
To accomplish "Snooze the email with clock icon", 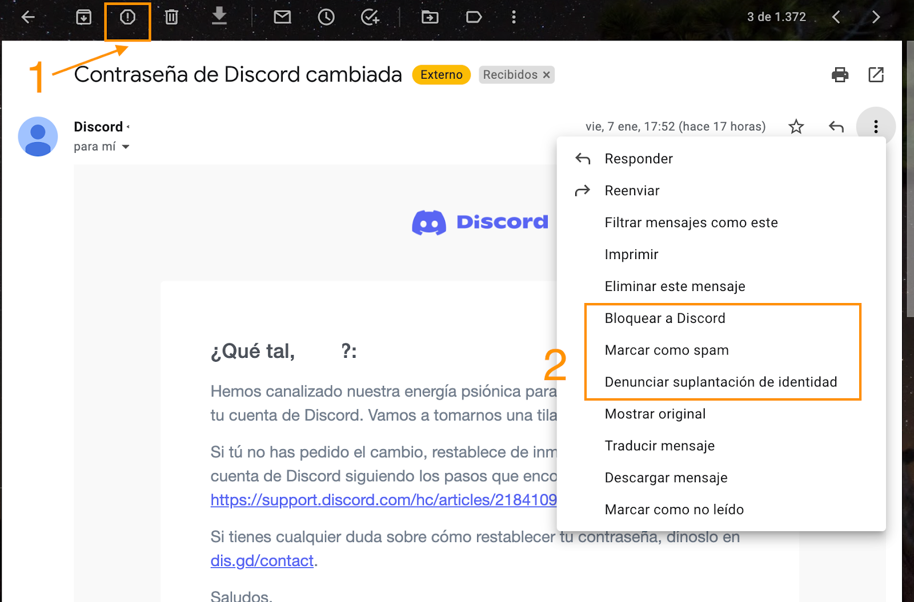I will 326,17.
